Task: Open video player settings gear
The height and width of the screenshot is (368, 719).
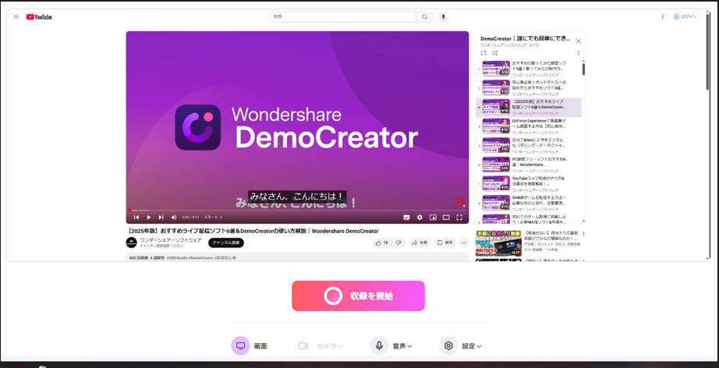Action: point(420,218)
